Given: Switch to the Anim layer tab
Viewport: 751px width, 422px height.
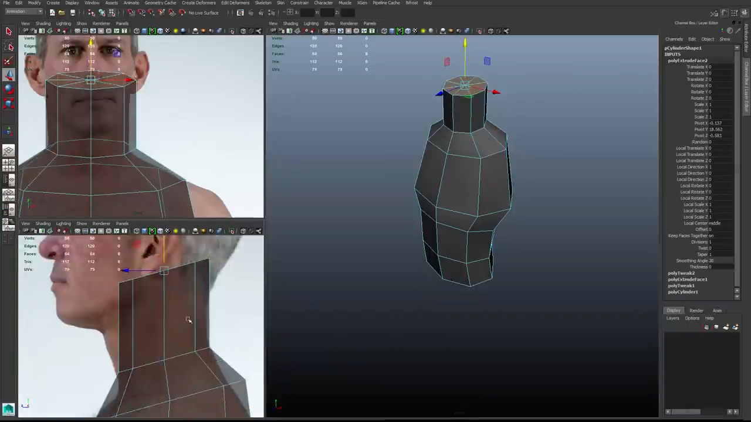Looking at the screenshot, I should click(717, 311).
